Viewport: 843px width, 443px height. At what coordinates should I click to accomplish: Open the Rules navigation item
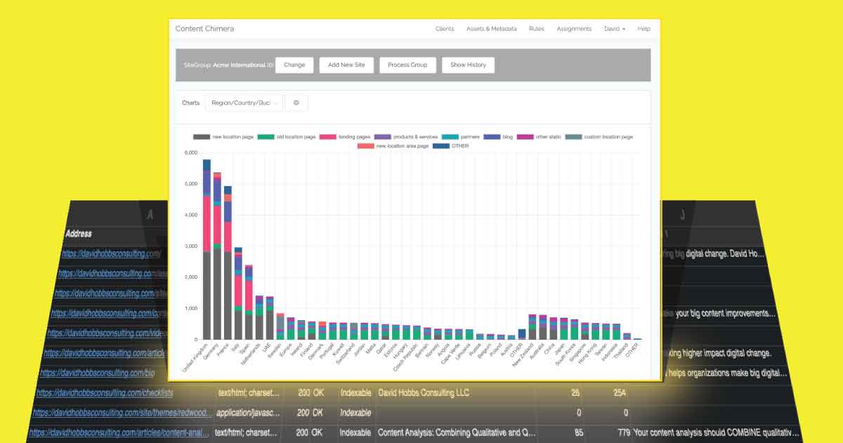pos(537,29)
